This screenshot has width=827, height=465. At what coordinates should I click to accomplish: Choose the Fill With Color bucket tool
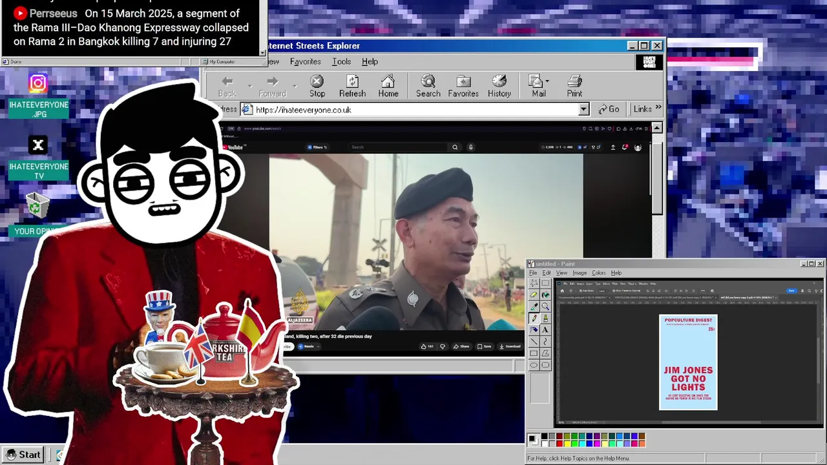click(545, 294)
